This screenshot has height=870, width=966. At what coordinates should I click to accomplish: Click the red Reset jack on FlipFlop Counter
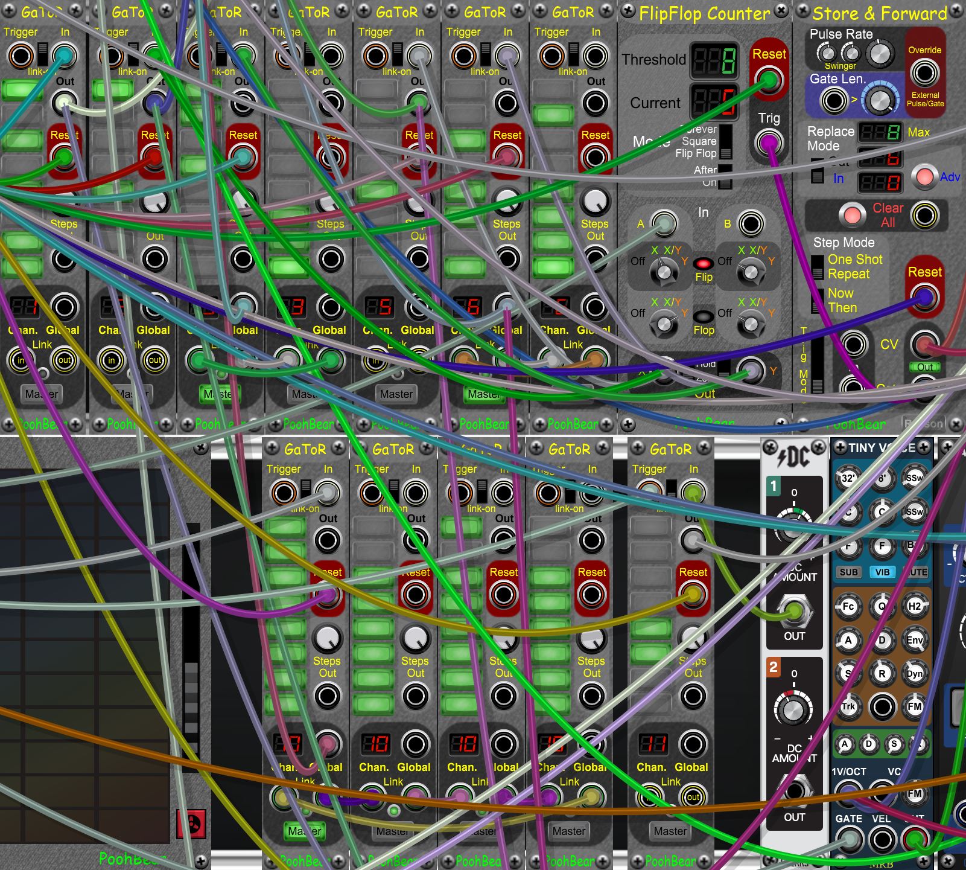pyautogui.click(x=769, y=78)
